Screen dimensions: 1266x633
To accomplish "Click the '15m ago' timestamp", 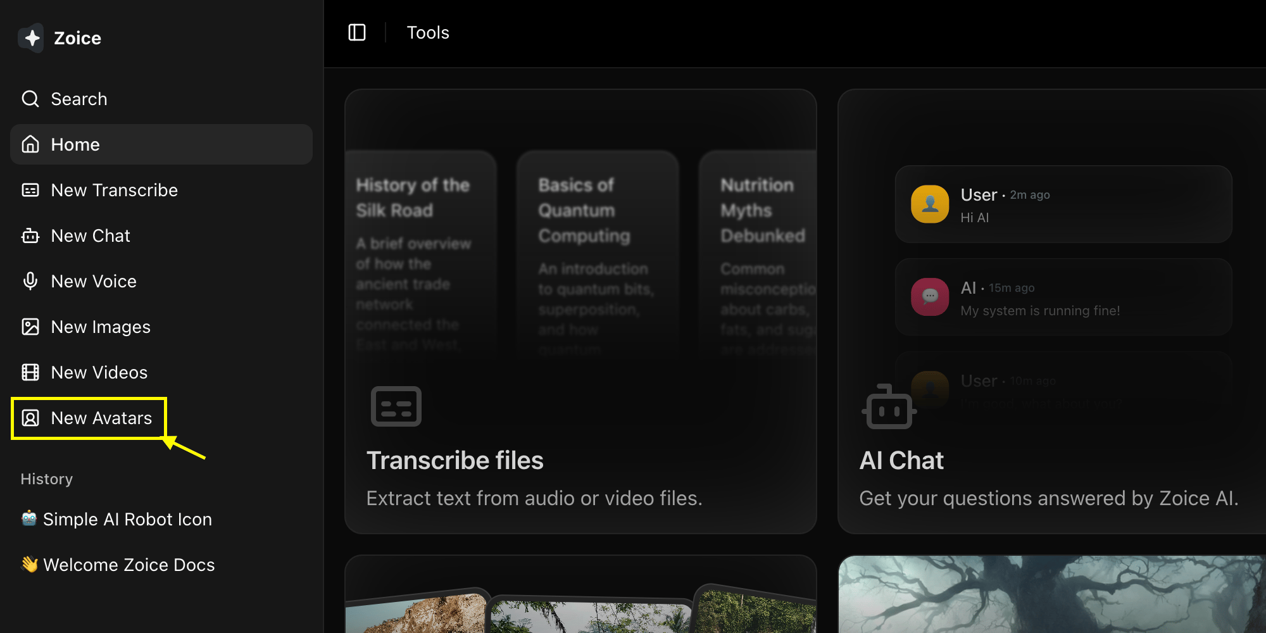I will (x=1012, y=288).
